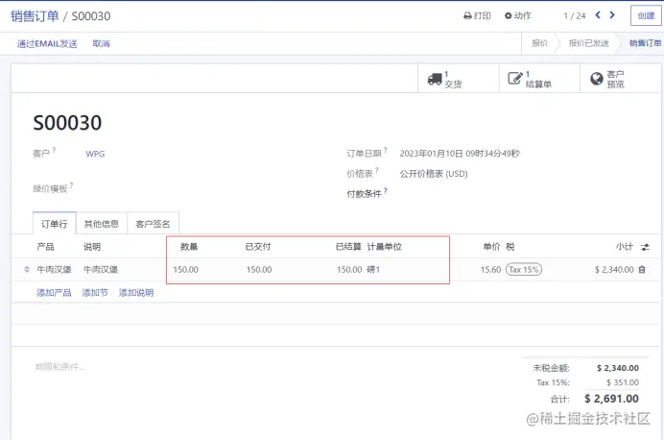The height and width of the screenshot is (440, 664).
Task: Click 150.00 in 已结算 column
Action: pyautogui.click(x=349, y=270)
